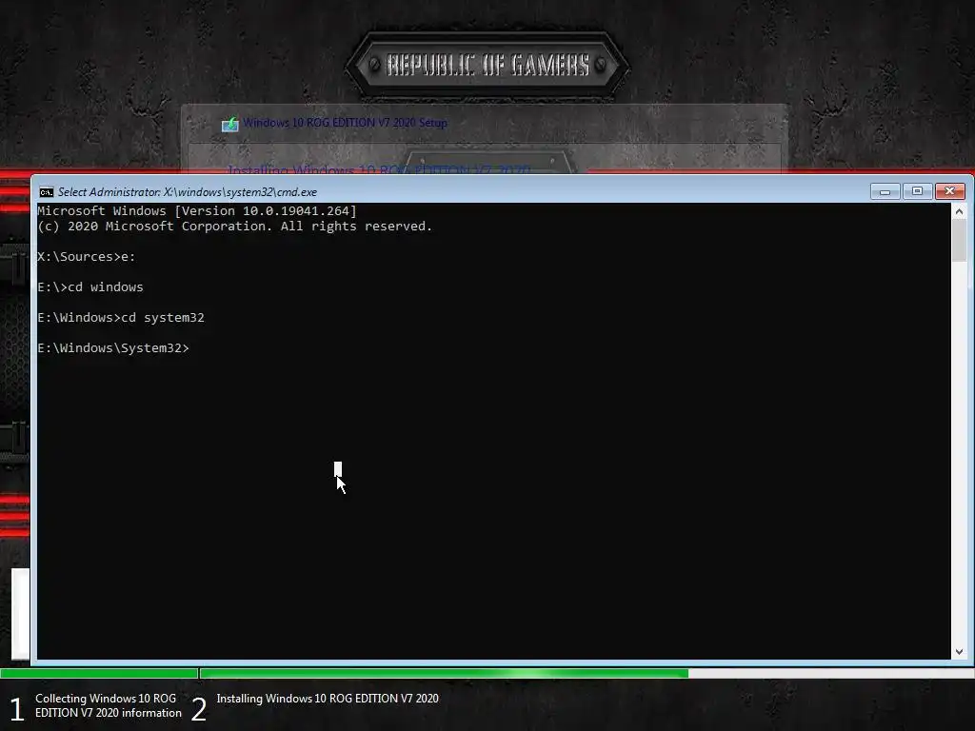Click the cmd window title bar text
The height and width of the screenshot is (731, 975).
click(x=188, y=192)
